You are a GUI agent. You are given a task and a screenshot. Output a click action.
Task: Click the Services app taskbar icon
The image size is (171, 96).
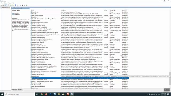pos(72,94)
